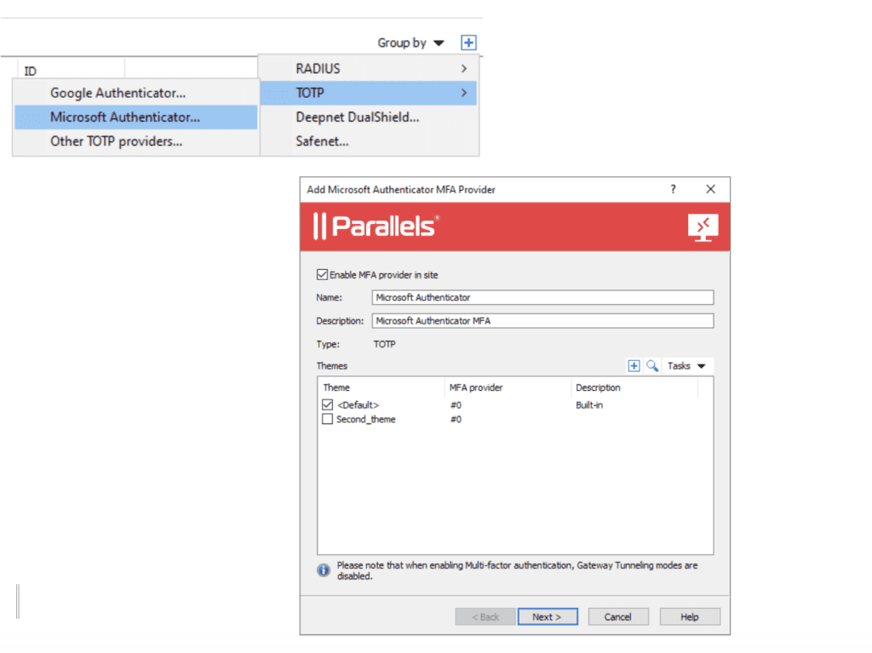
Task: Click the info icon next to the Gateway Tunneling note
Action: click(323, 570)
